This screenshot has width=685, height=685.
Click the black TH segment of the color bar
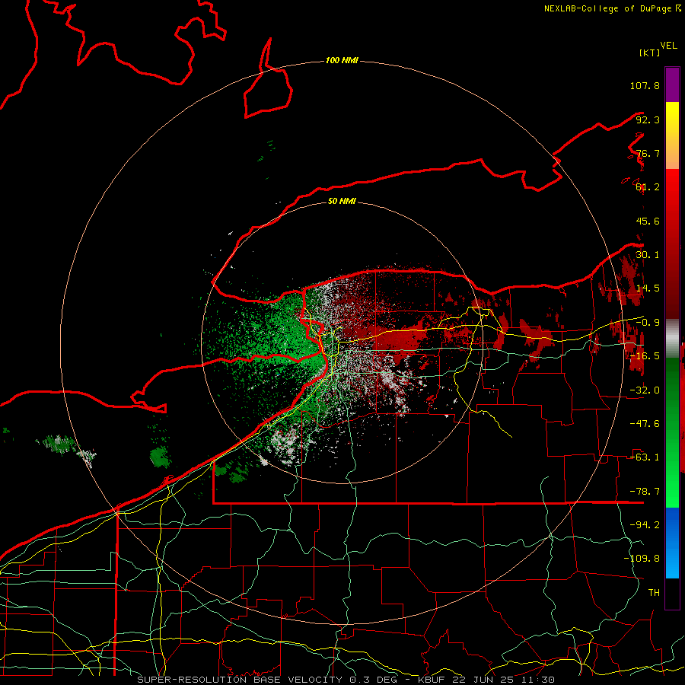tap(672, 593)
